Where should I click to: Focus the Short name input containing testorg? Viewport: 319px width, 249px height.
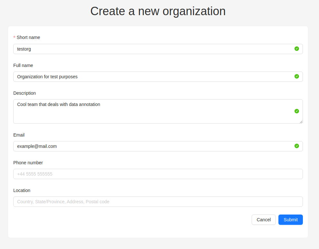click(151, 49)
